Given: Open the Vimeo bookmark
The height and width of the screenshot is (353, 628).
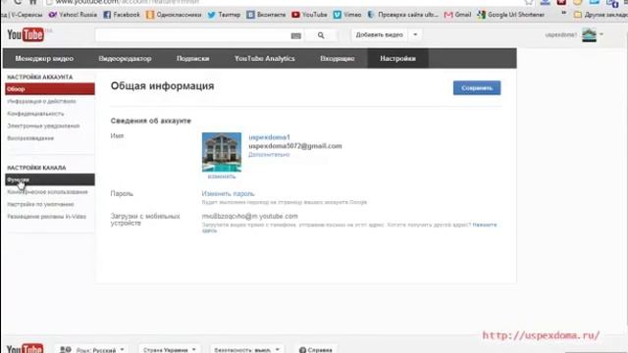Looking at the screenshot, I should coord(347,15).
